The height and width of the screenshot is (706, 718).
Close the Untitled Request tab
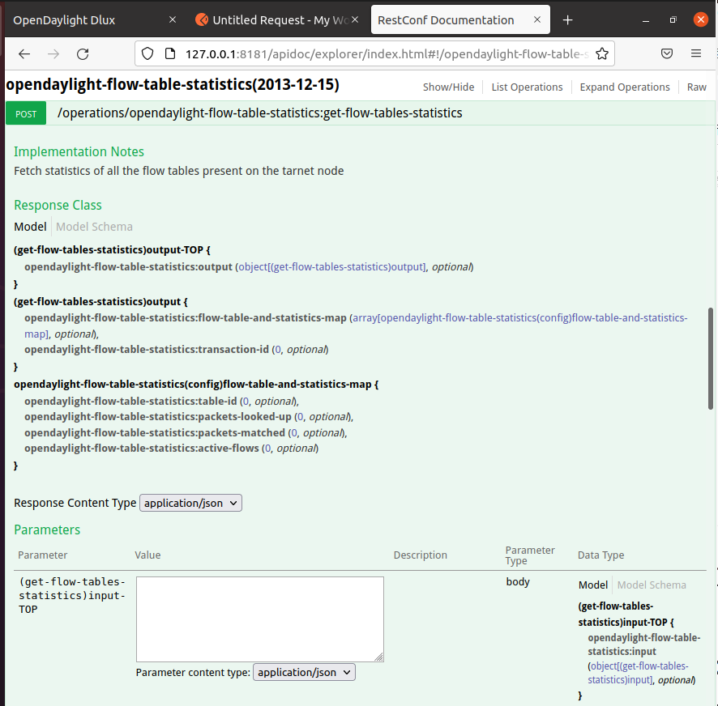(355, 19)
